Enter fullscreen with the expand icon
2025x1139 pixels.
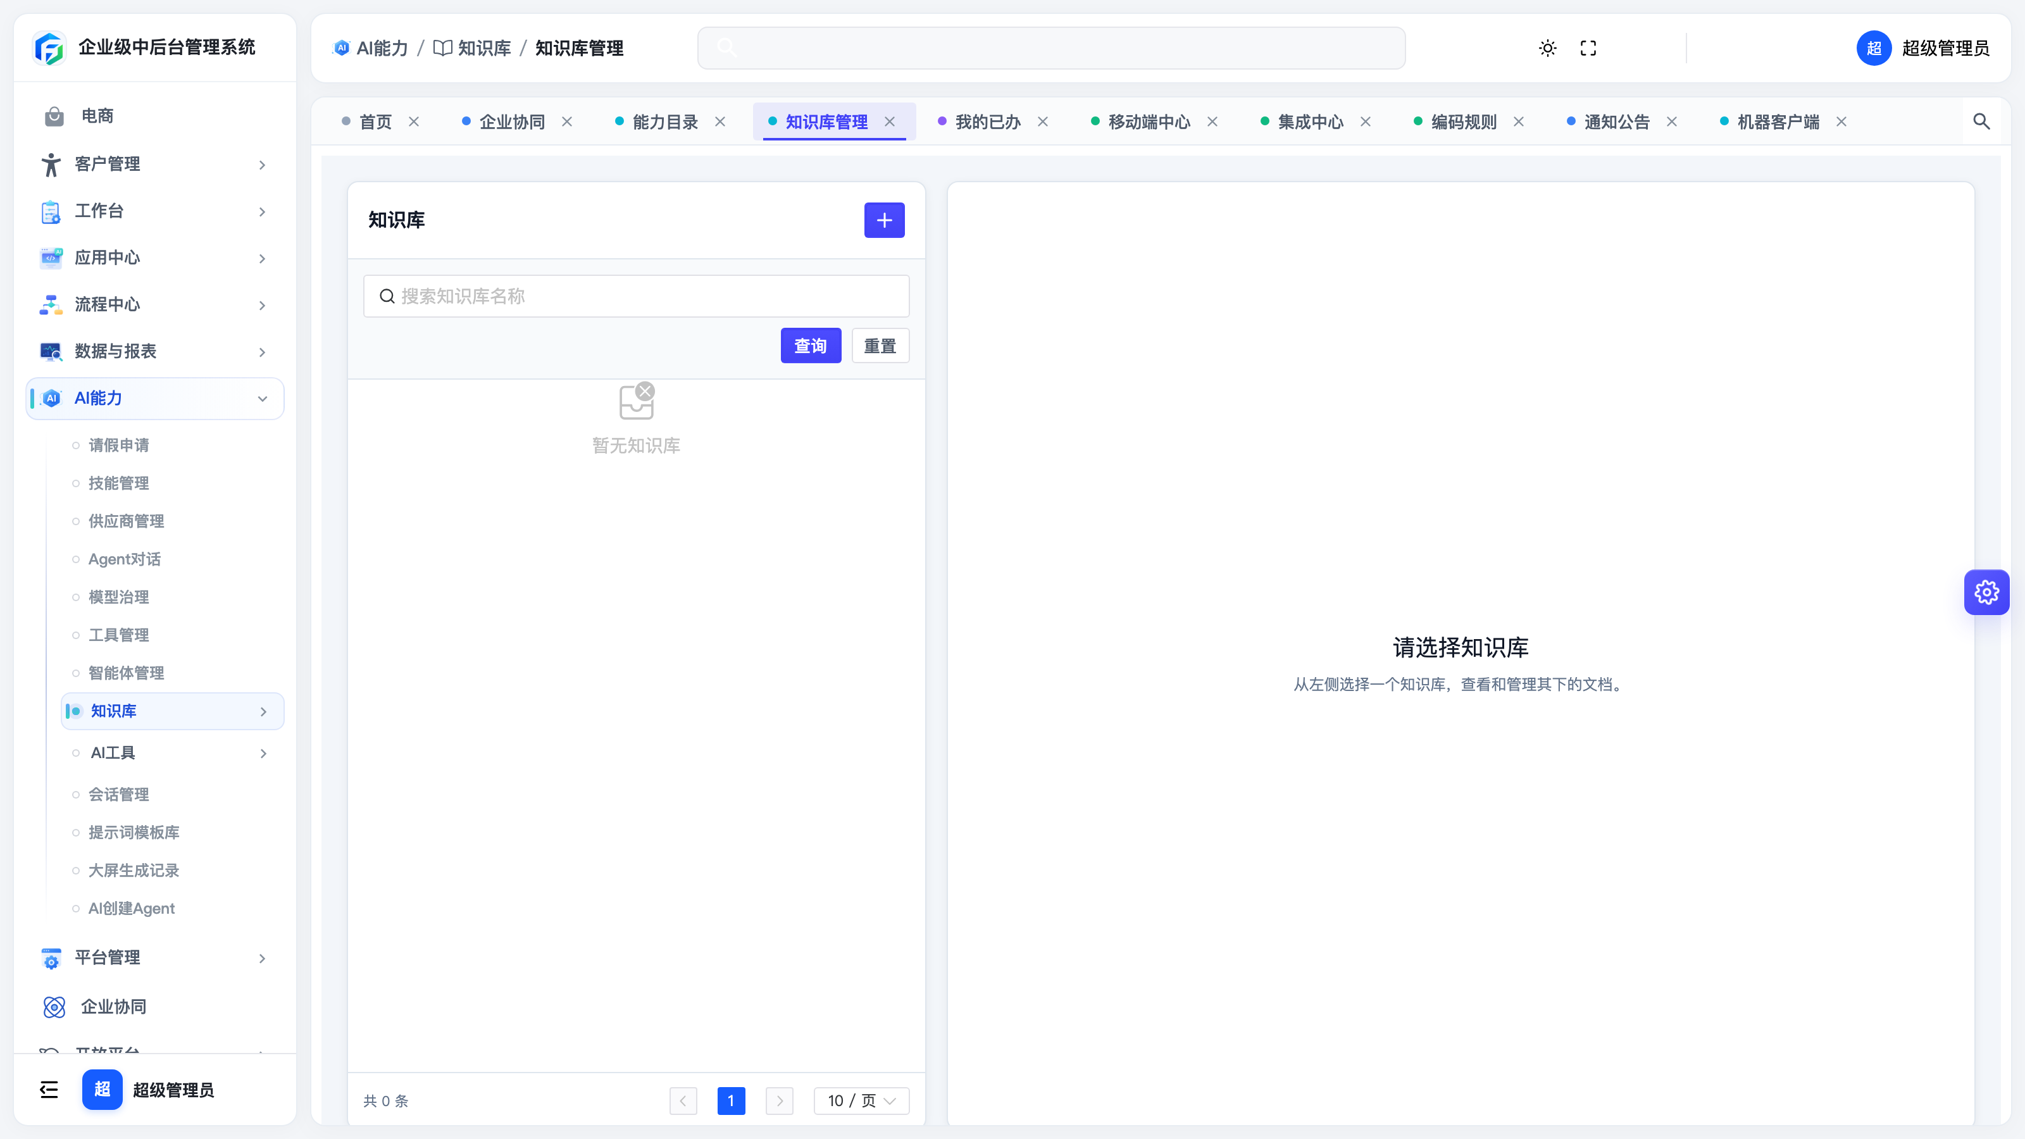pyautogui.click(x=1588, y=48)
